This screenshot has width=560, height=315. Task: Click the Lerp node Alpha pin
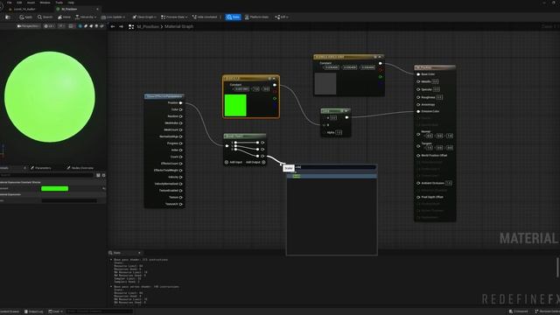325,132
